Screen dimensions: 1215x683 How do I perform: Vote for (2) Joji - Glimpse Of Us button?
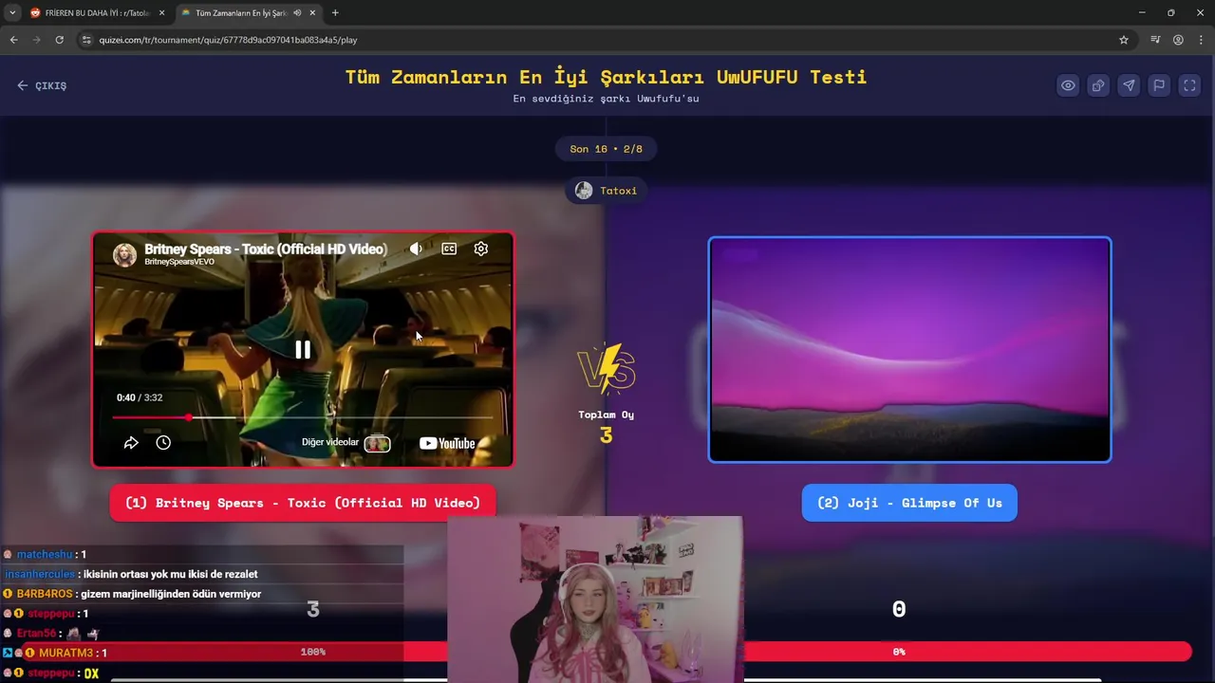(x=909, y=503)
